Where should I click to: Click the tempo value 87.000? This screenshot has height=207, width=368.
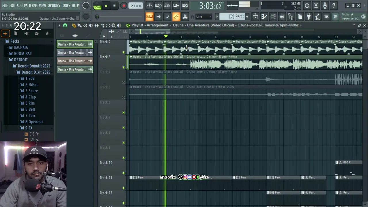click(136, 6)
